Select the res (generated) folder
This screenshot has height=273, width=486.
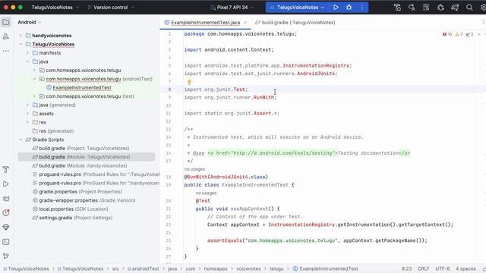tap(53, 131)
